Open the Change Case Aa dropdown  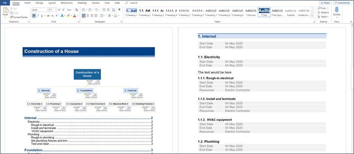tap(70, 10)
